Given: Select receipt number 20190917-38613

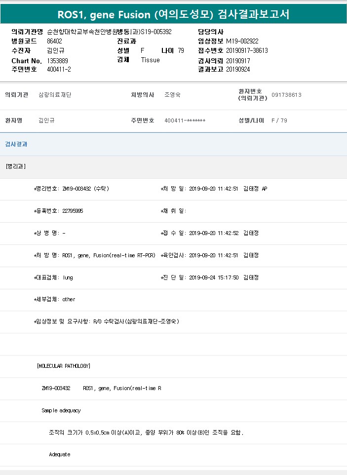Looking at the screenshot, I should (x=247, y=50).
